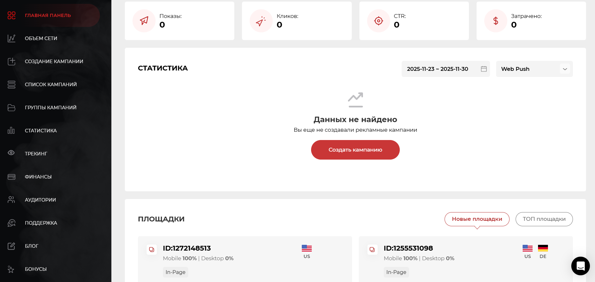Screen dimensions: 595x282
Task: Click the In-Page tag on site ID:1255531098
Action: (396, 272)
